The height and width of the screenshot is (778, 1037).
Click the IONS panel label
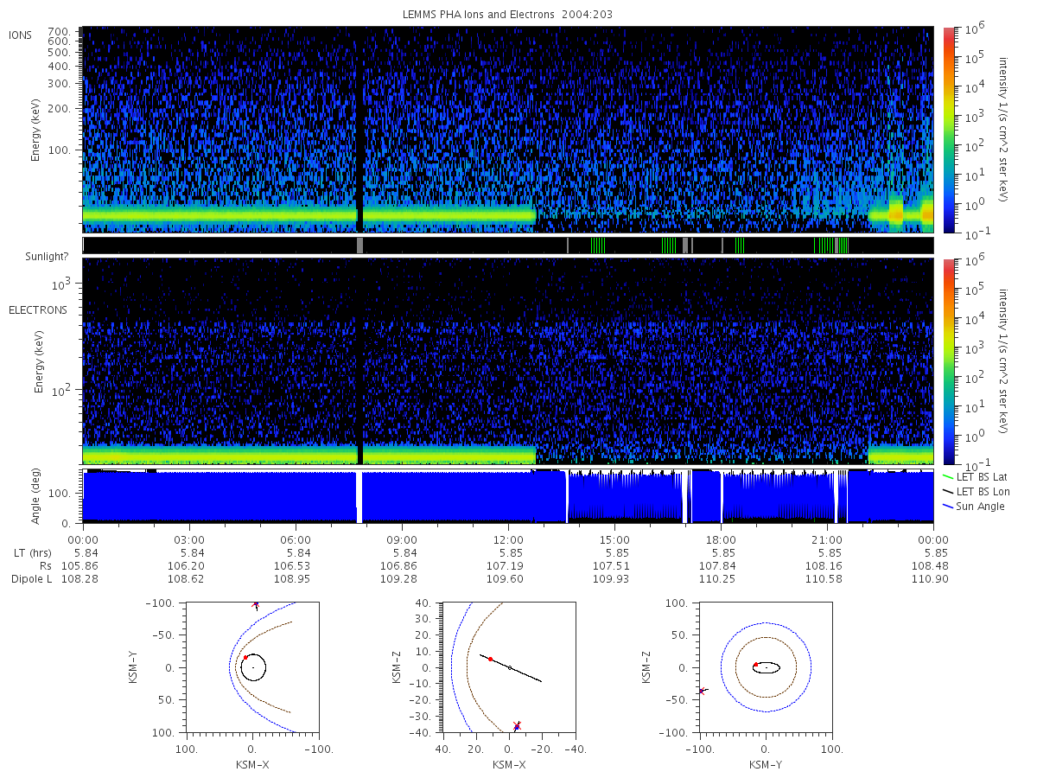coord(21,35)
